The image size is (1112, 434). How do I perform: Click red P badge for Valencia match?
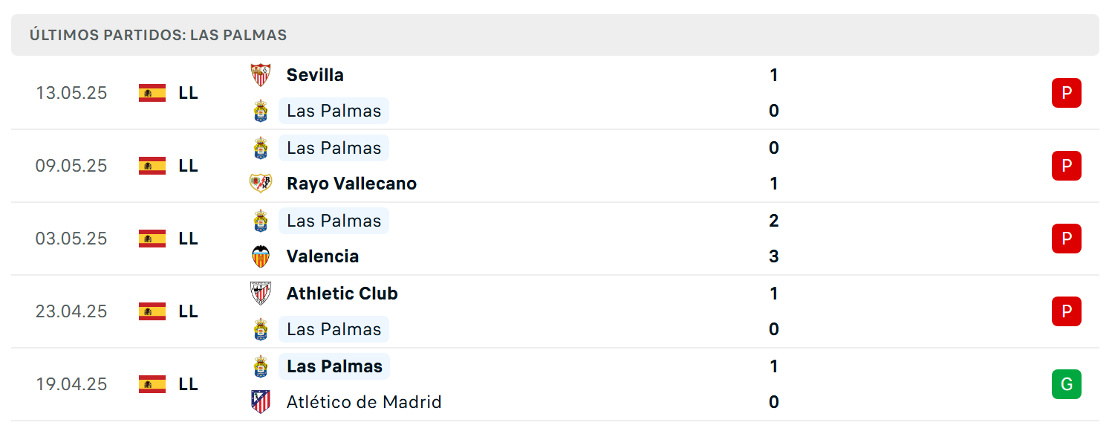point(1067,239)
